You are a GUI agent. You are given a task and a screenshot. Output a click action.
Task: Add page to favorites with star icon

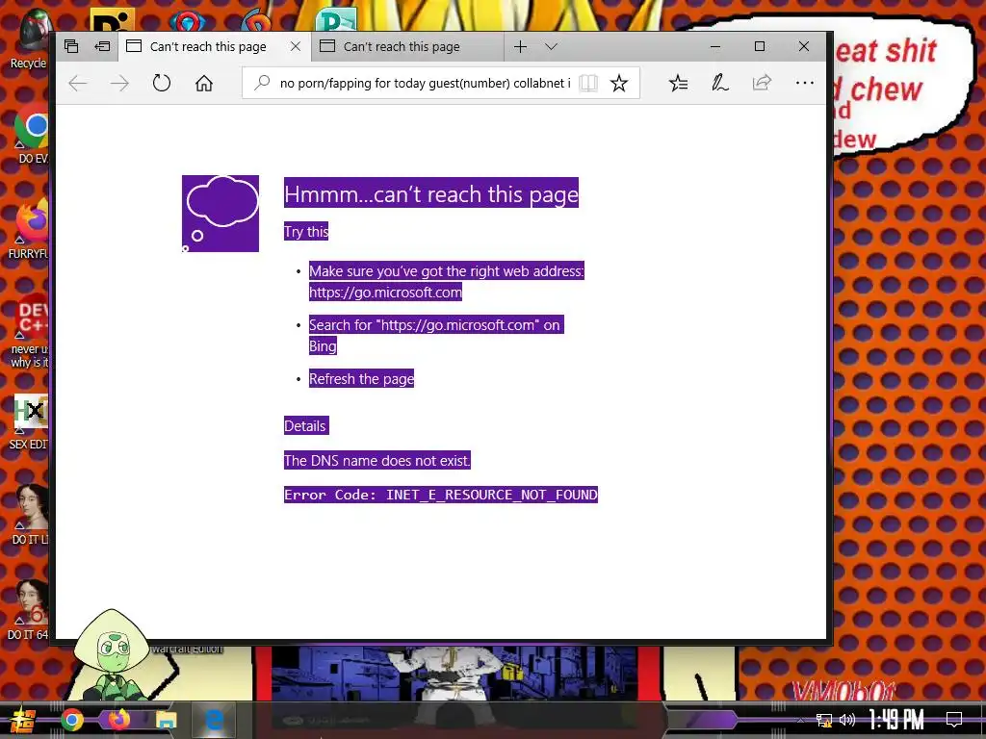point(619,83)
